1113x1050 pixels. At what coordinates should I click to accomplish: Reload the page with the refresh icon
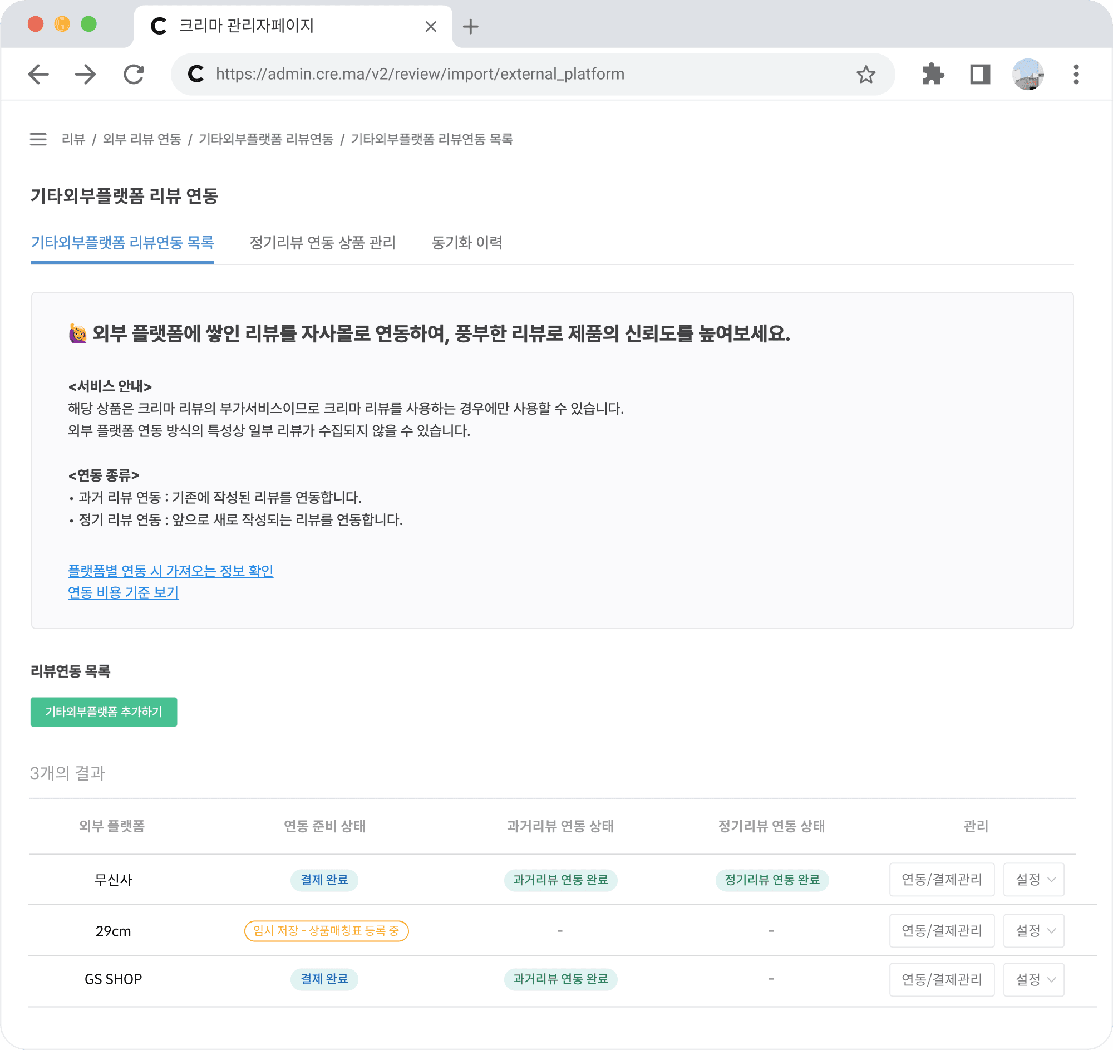point(134,75)
